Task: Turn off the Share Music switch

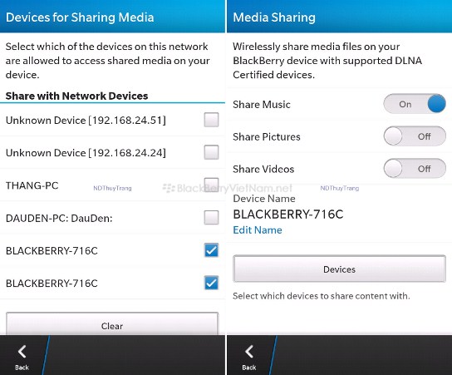Action: click(x=415, y=104)
